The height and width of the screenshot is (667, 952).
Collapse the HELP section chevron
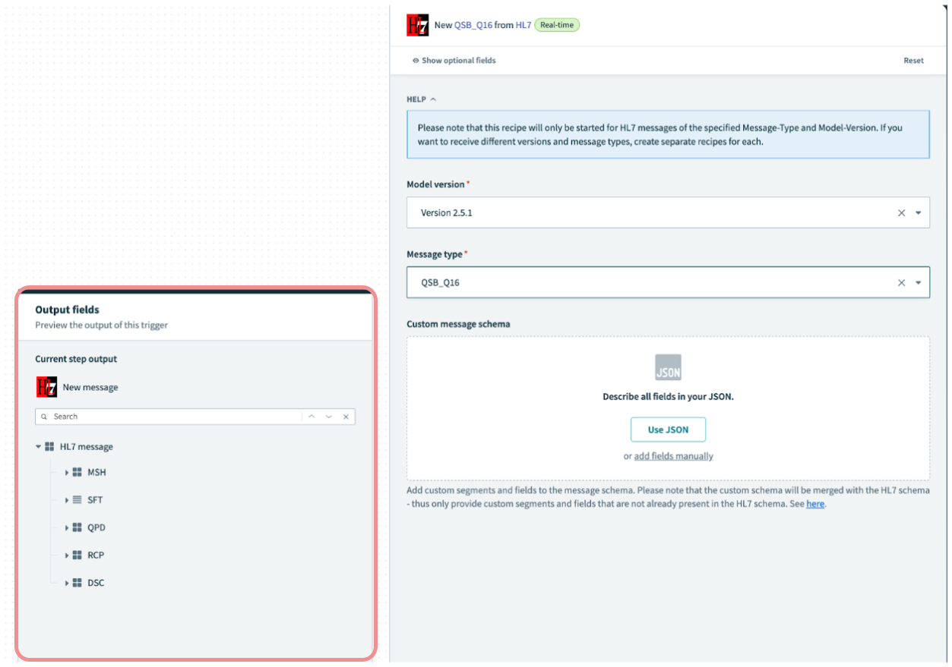coord(433,98)
